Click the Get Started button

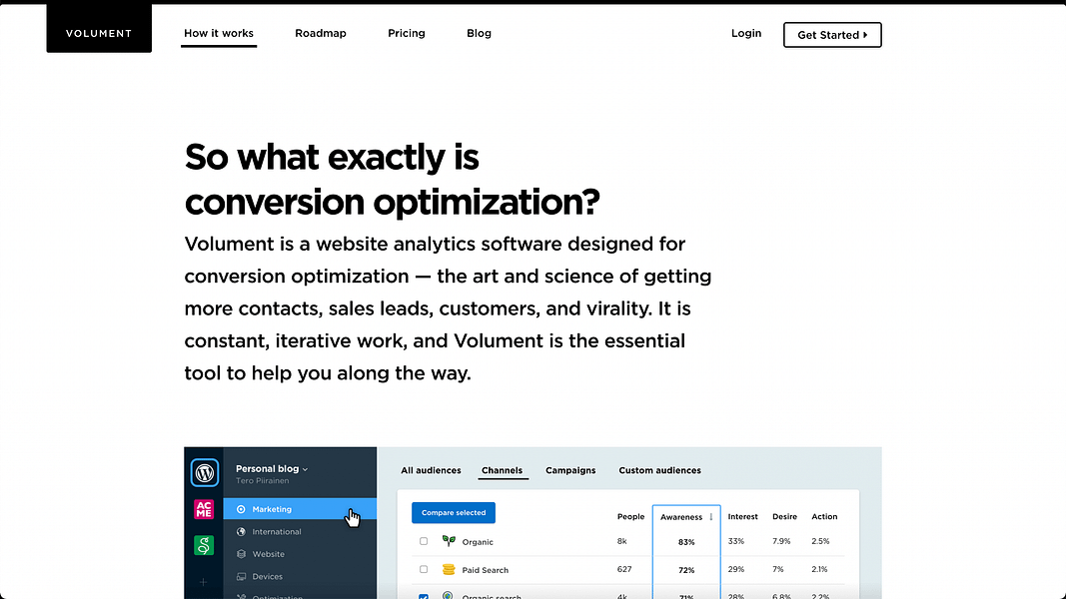pyautogui.click(x=832, y=35)
